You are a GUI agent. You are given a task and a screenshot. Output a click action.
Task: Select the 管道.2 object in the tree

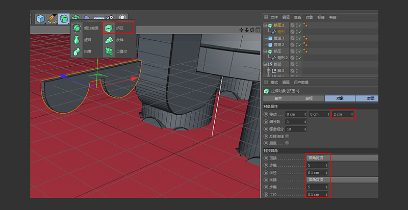(x=278, y=45)
